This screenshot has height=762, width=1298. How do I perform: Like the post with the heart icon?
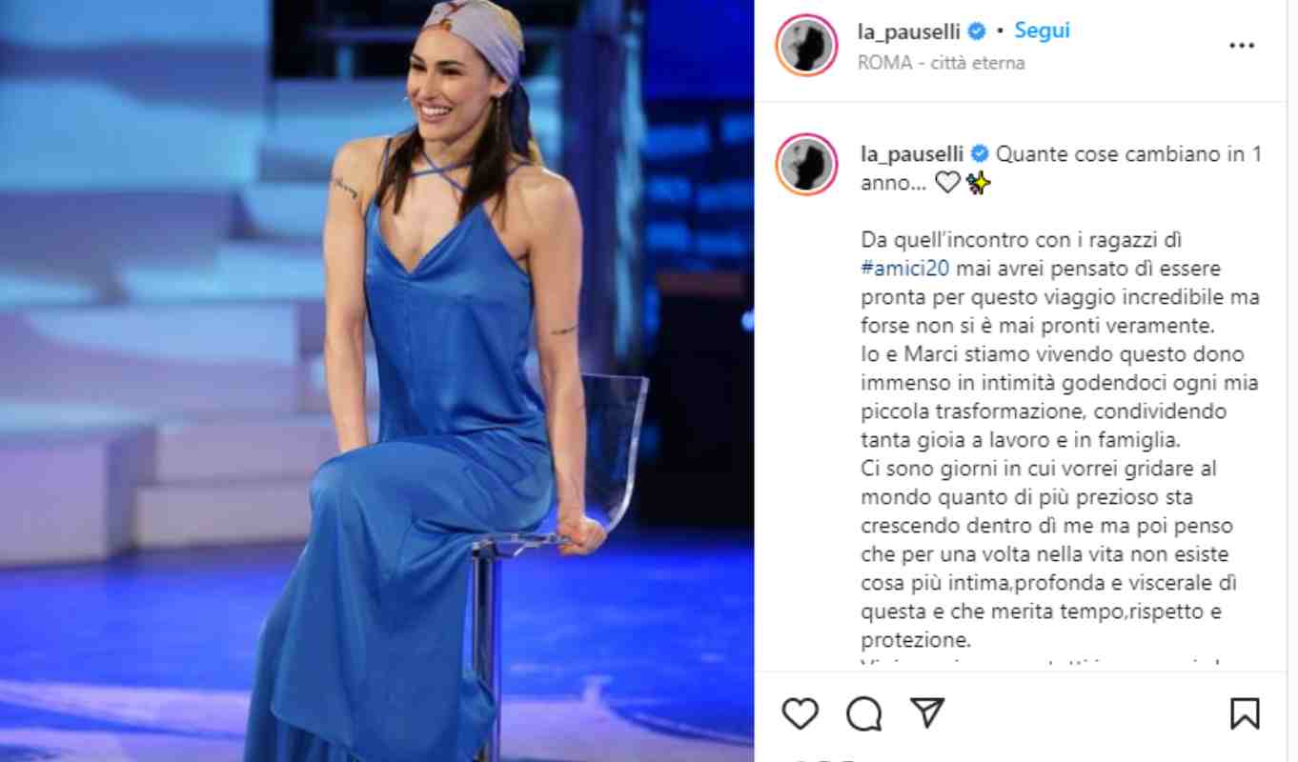click(x=800, y=712)
